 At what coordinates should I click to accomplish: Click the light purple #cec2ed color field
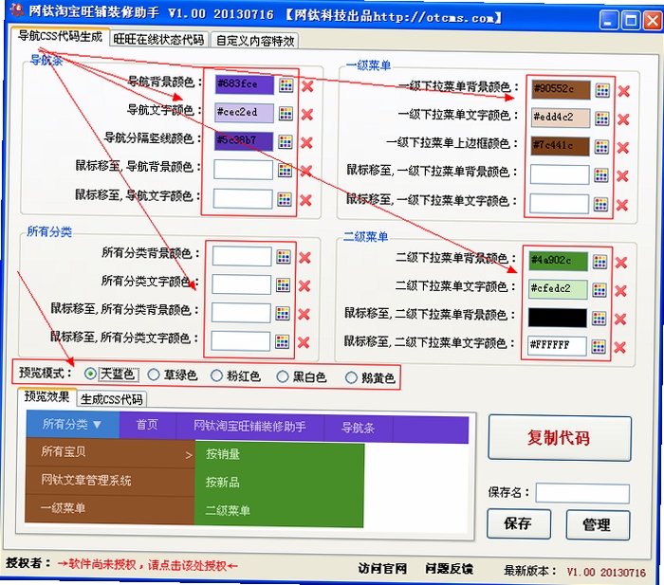[244, 113]
